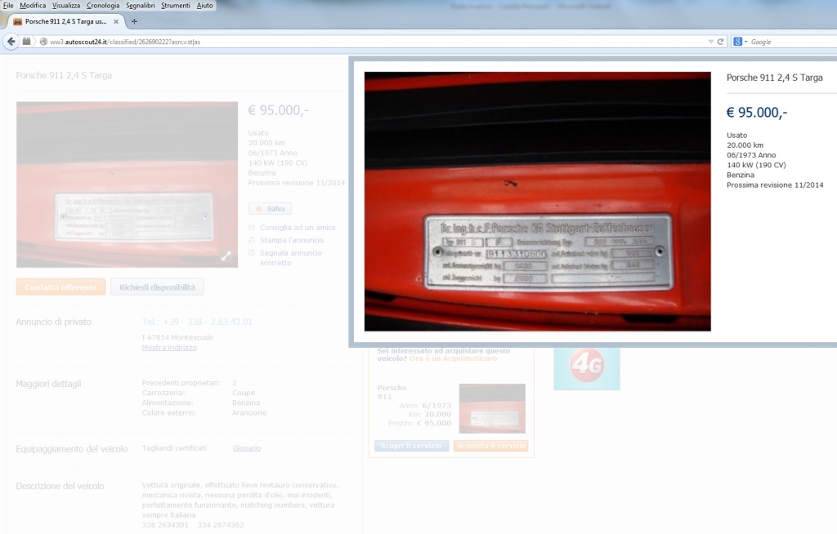Click the Descrizione del veicolo heading
The image size is (837, 534).
[x=60, y=486]
